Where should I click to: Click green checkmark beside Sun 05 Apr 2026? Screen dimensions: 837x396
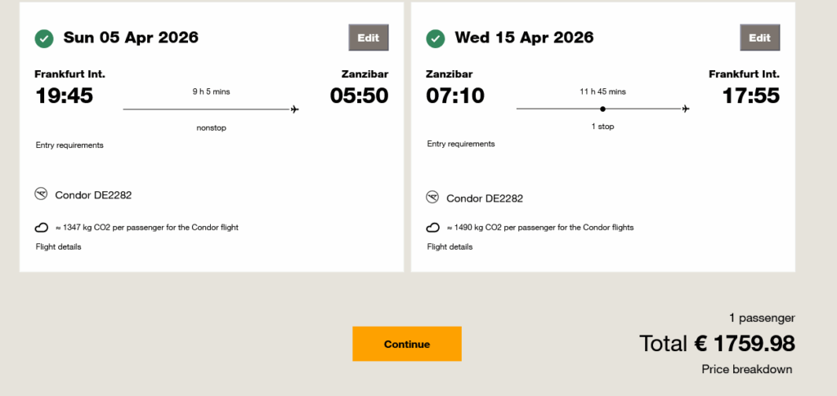point(44,38)
